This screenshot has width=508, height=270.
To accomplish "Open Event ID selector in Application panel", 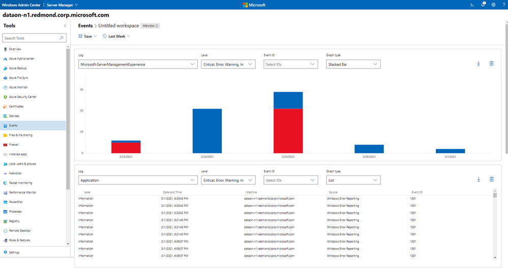I will coord(290,180).
